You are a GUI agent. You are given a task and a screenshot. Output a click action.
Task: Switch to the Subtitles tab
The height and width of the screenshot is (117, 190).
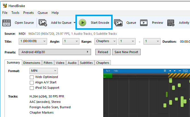pos(86,63)
